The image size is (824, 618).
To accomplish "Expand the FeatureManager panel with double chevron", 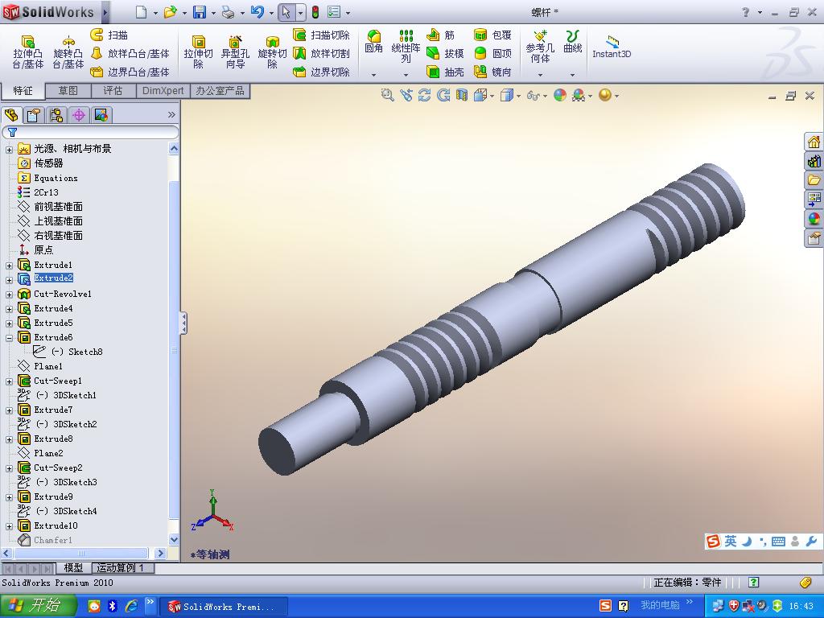I will pyautogui.click(x=171, y=114).
